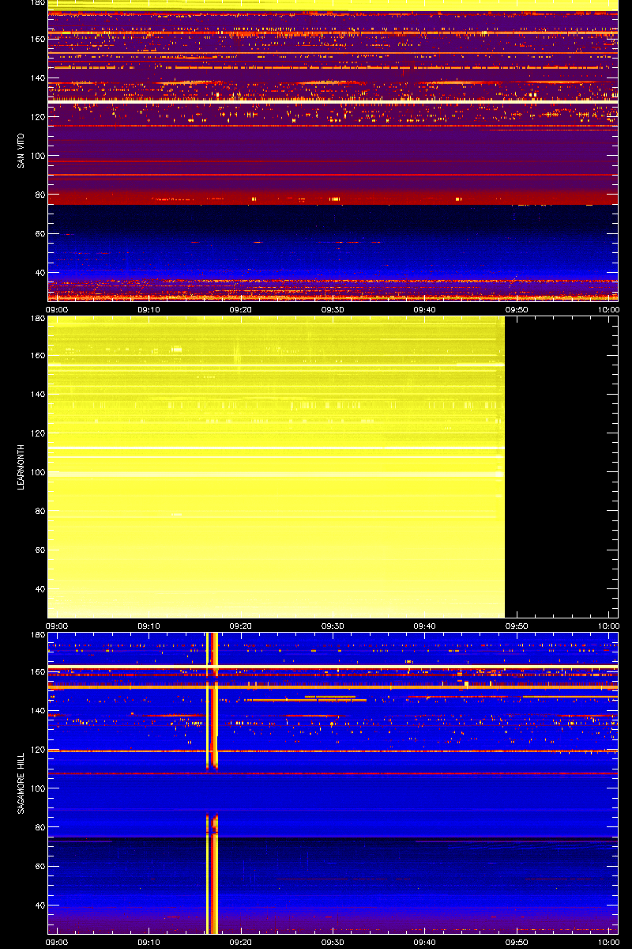Screen dimensions: 632x949
Task: Pick the 60 frequency label on Sagamore Hill axis
Action: (39, 867)
